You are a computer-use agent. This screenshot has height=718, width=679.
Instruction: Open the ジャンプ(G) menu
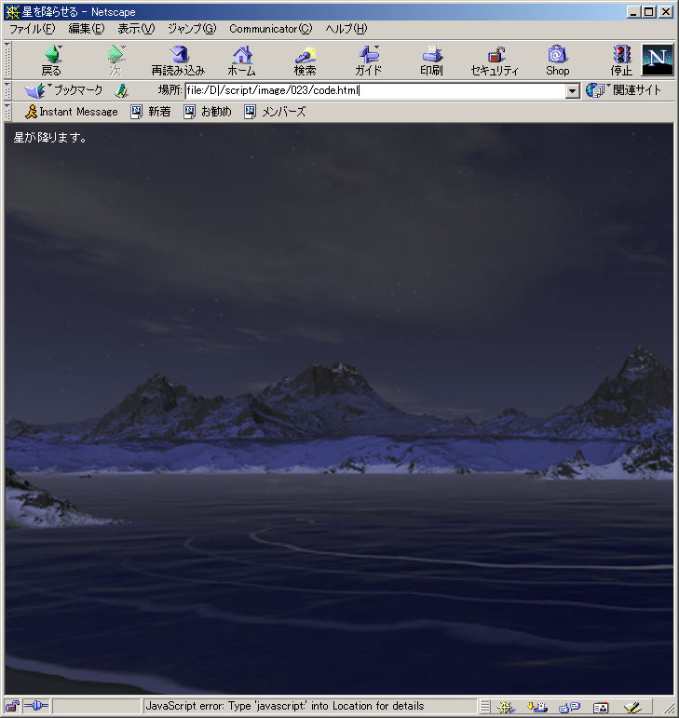click(192, 29)
